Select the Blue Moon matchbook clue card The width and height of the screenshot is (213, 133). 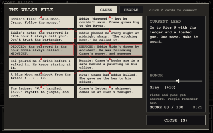41,78
